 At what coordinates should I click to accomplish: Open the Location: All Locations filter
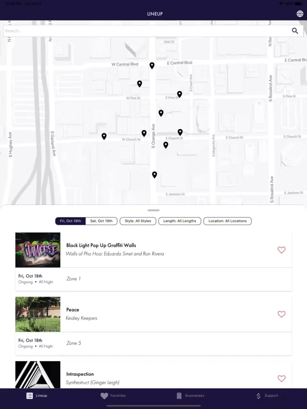click(227, 221)
